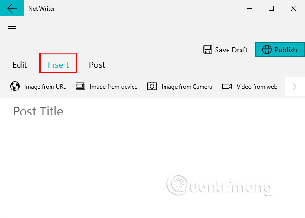Minimize the Net Writer window
The height and width of the screenshot is (218, 305).
point(249,8)
